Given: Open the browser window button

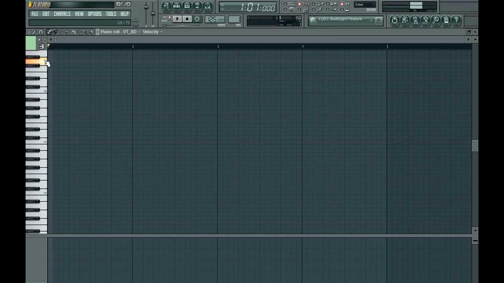Looking at the screenshot, I should click(197, 6).
